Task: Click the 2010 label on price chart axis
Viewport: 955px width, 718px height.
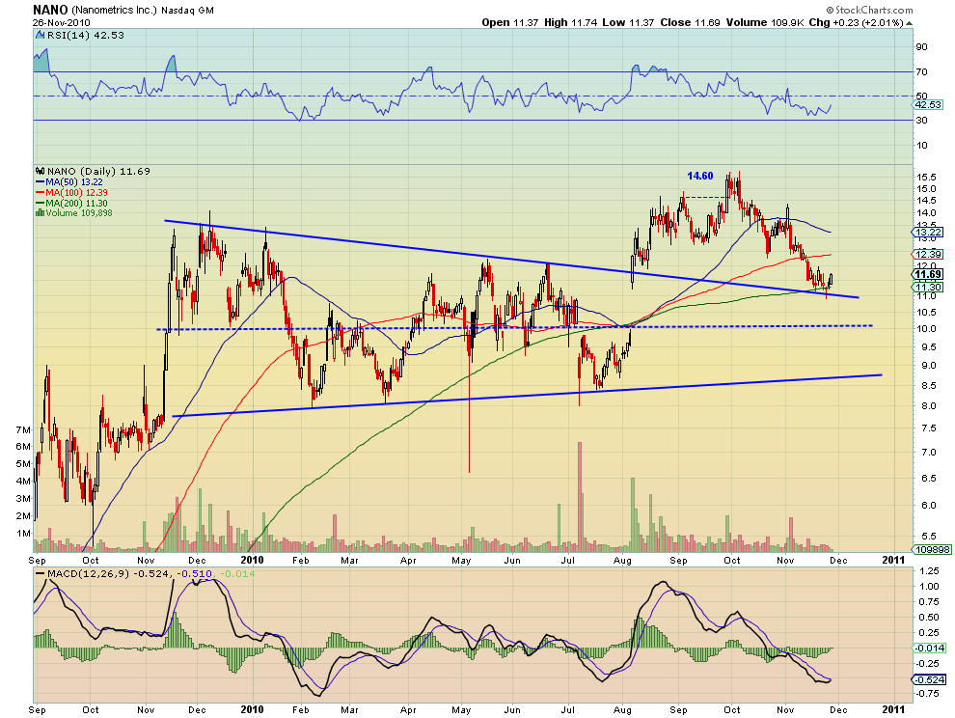Action: (x=252, y=560)
